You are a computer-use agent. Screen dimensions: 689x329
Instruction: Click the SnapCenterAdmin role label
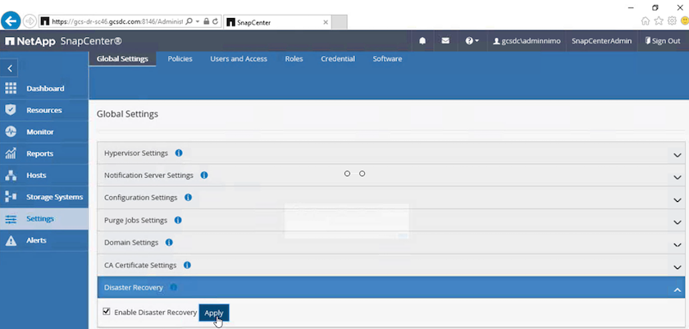coord(601,41)
